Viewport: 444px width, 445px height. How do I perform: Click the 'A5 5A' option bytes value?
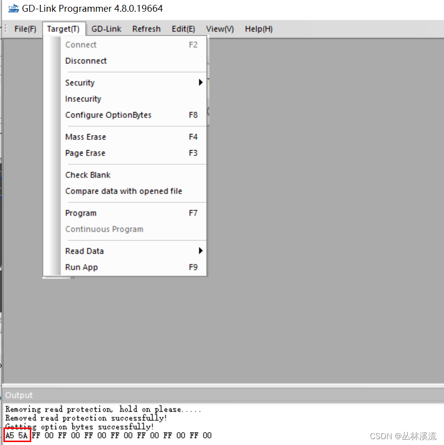click(x=17, y=435)
